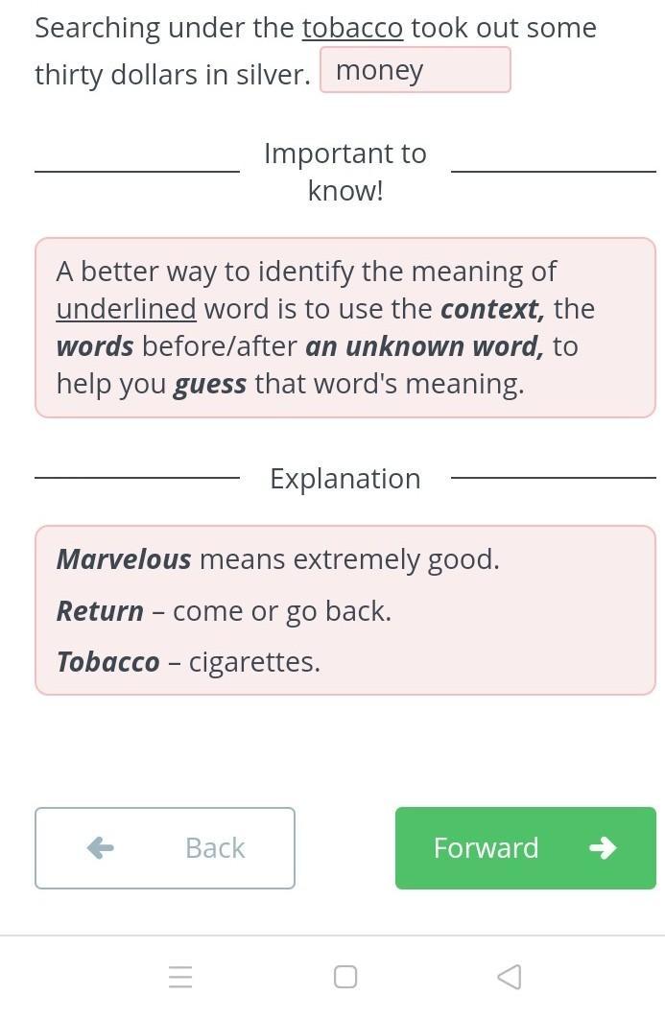Tap the "Important to know!" heading
The width and height of the screenshot is (665, 1019).
[345, 172]
